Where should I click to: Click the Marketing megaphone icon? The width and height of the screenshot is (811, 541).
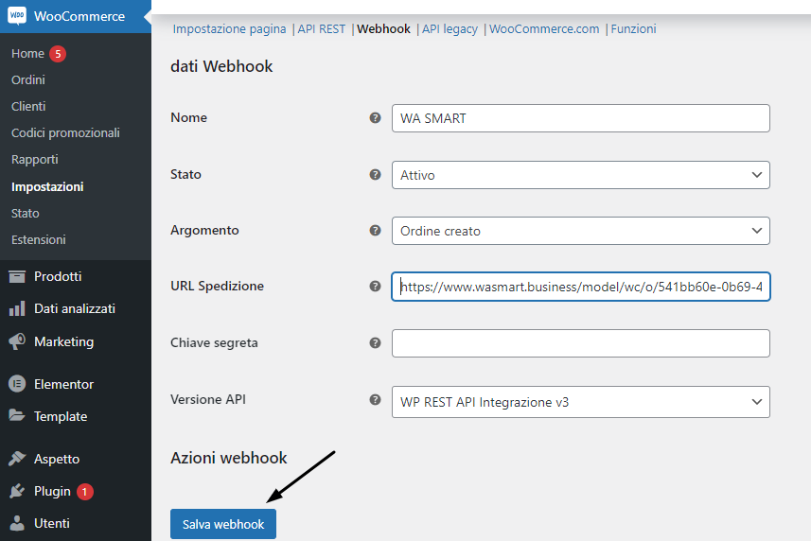click(x=16, y=341)
